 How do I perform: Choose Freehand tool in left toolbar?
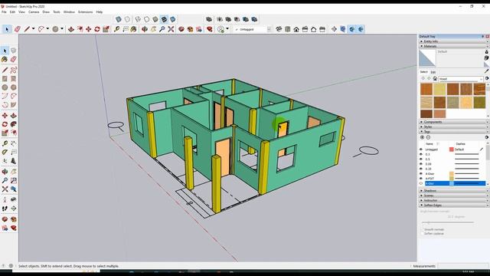pyautogui.click(x=14, y=70)
